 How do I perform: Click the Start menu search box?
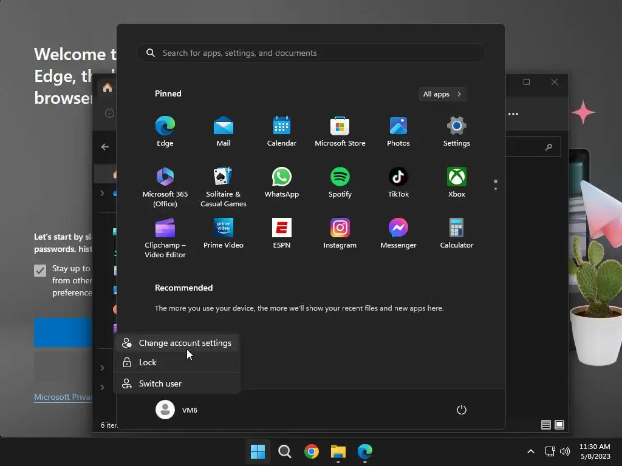(x=311, y=53)
